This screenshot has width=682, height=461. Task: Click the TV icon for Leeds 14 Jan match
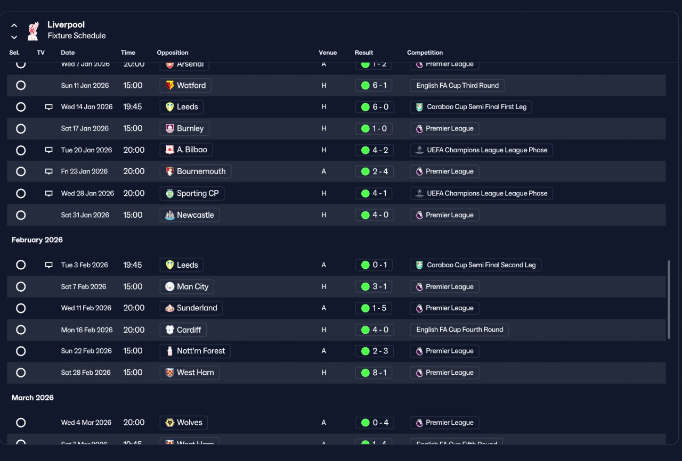coord(49,107)
